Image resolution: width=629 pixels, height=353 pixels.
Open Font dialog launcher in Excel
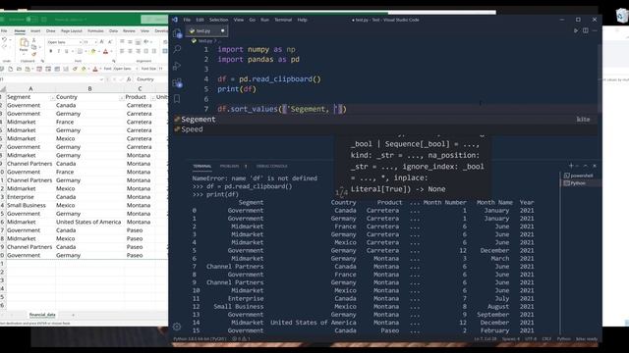click(x=114, y=61)
